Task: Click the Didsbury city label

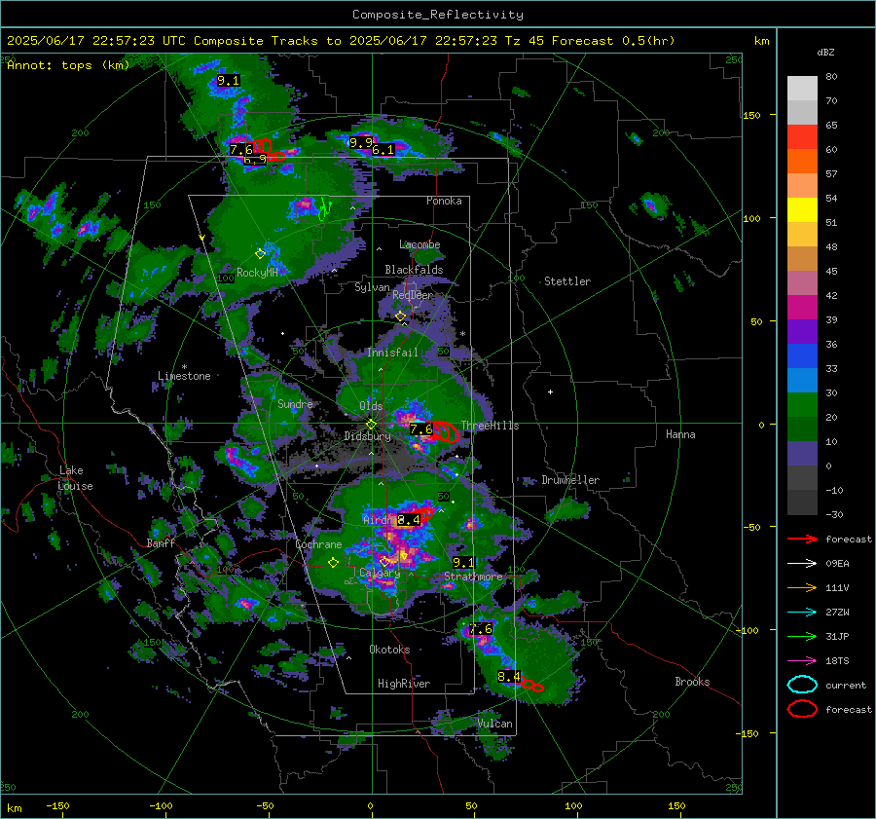Action: pyautogui.click(x=367, y=436)
